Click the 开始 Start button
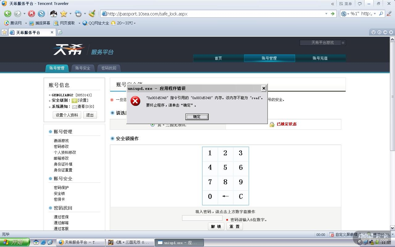 click(x=15, y=242)
